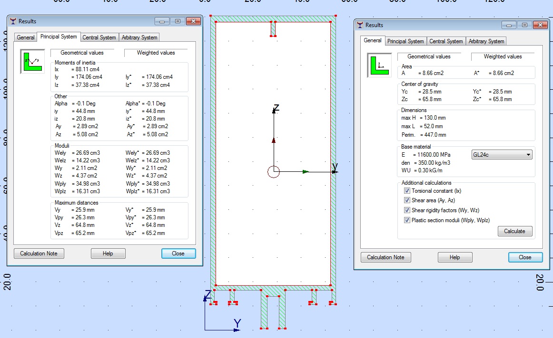Open the Calculation Note from the left dialog
The height and width of the screenshot is (338, 553).
click(x=39, y=253)
